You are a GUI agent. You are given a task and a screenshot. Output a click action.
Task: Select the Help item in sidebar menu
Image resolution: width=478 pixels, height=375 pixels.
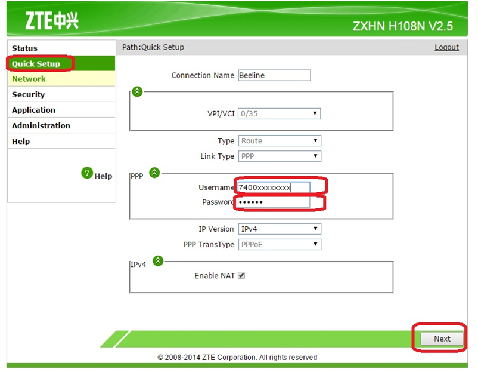[x=20, y=141]
